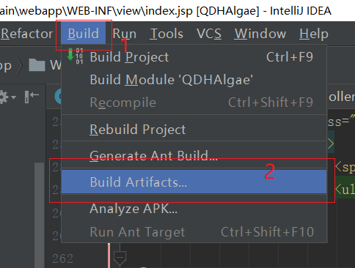Collapse the code fold marker near line 262
Screen dimensions: 355x268
point(120,258)
